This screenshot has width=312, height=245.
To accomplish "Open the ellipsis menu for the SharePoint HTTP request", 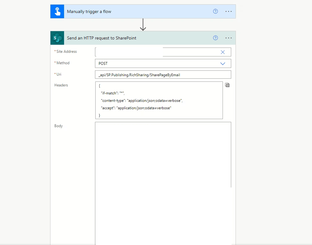I will (228, 38).
